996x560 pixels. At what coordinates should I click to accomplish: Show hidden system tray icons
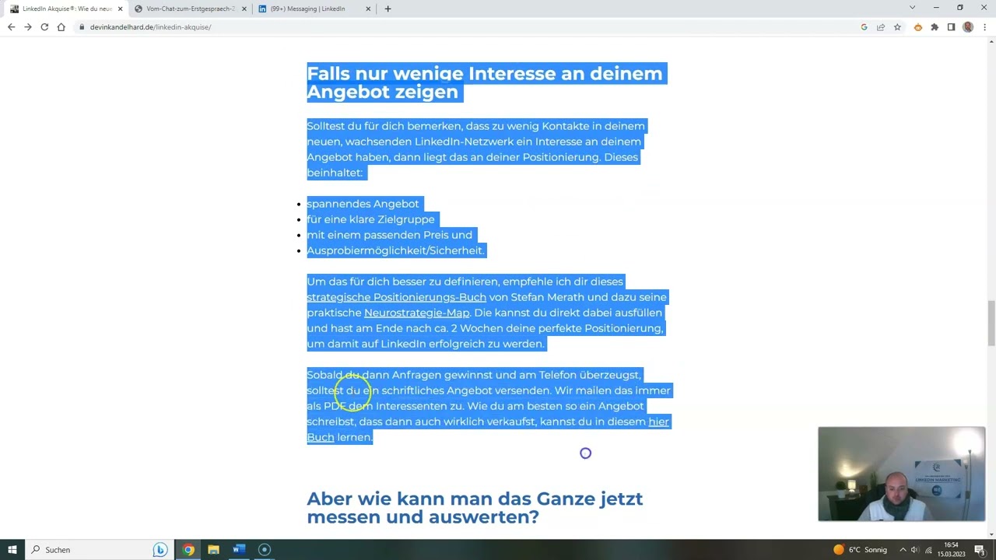tap(902, 550)
